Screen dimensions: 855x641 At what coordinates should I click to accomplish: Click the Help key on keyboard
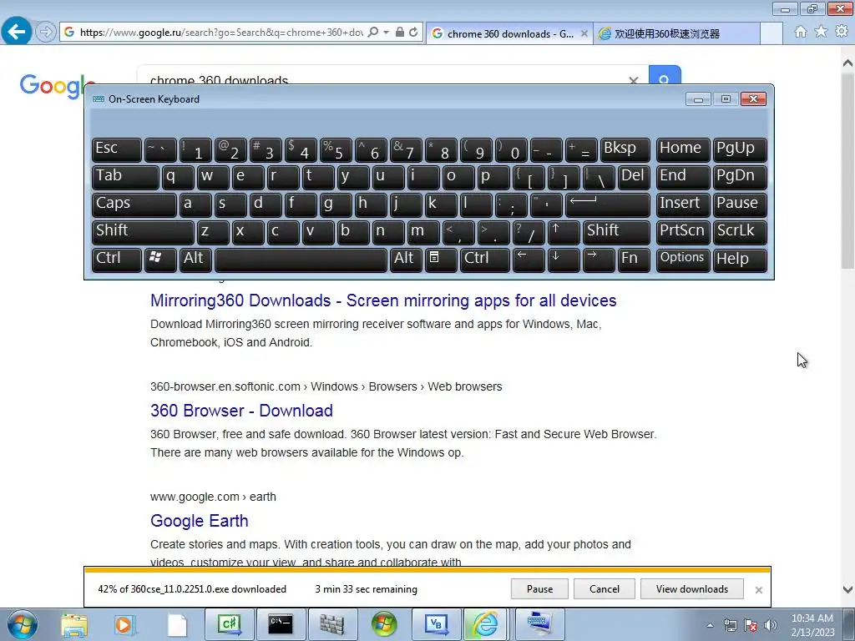(740, 259)
